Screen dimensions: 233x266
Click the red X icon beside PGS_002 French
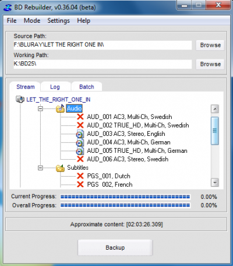tap(80, 184)
